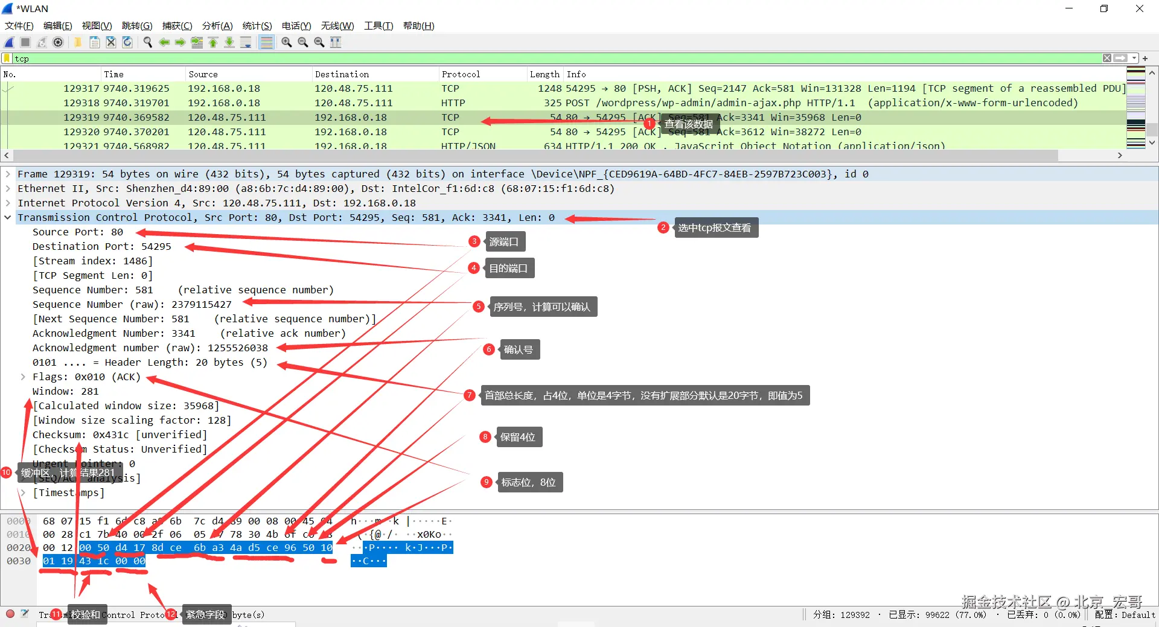Click the Destination Port: 54295 field
The width and height of the screenshot is (1159, 627).
[102, 246]
